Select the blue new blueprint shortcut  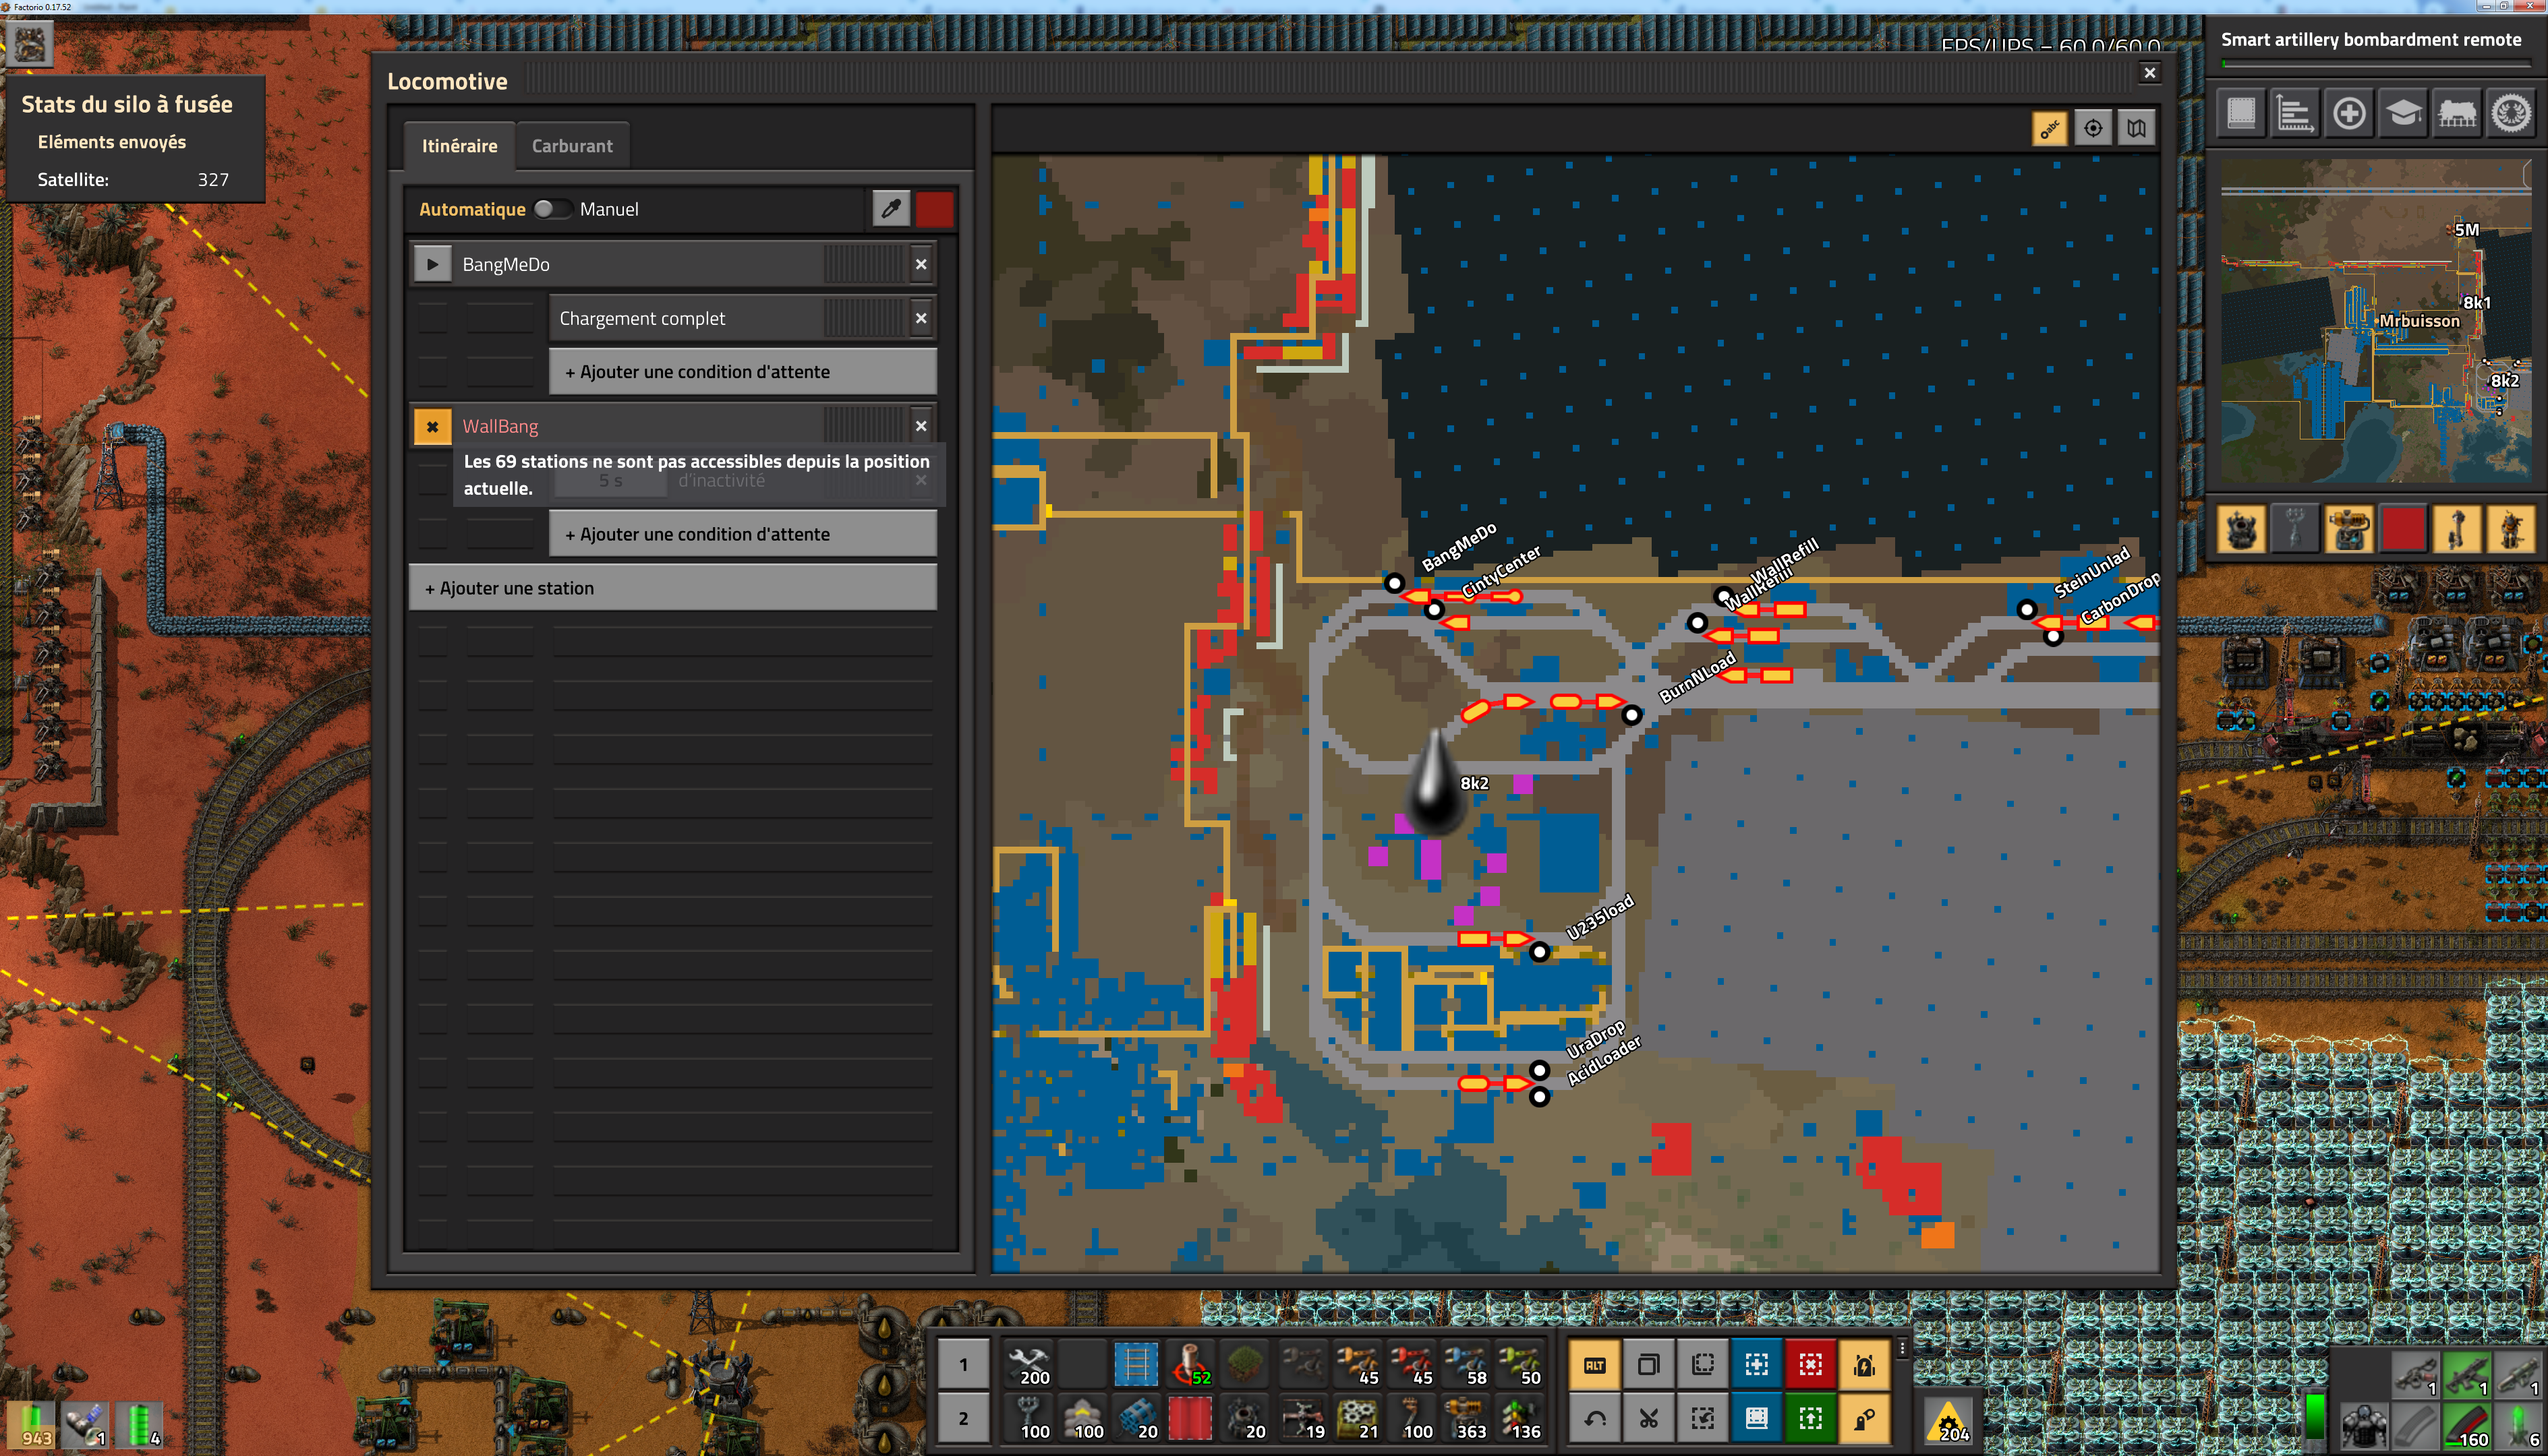(1757, 1364)
